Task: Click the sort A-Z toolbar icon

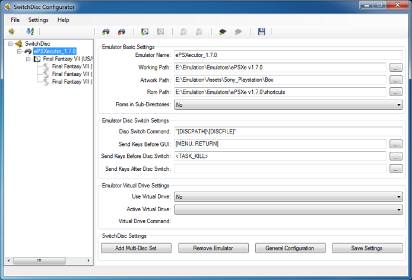Action: [x=30, y=31]
